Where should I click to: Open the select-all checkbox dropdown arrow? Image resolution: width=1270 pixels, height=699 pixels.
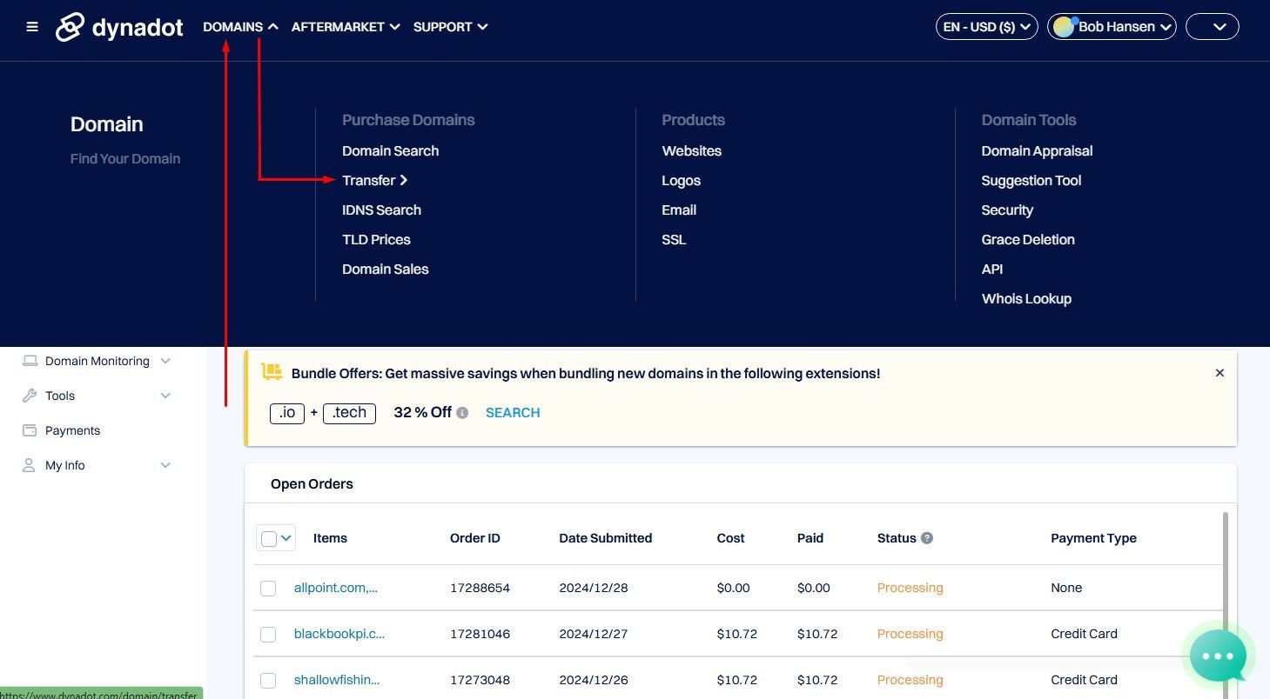coord(286,538)
